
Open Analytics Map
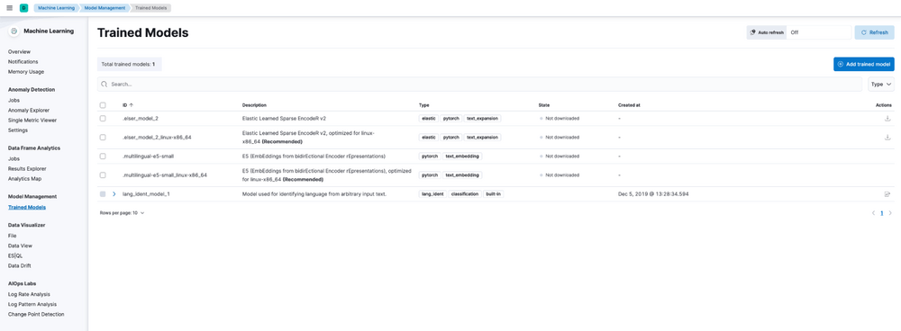[24, 178]
